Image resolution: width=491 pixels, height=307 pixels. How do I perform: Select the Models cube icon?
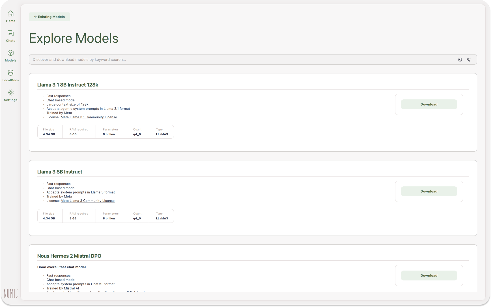coord(10,53)
